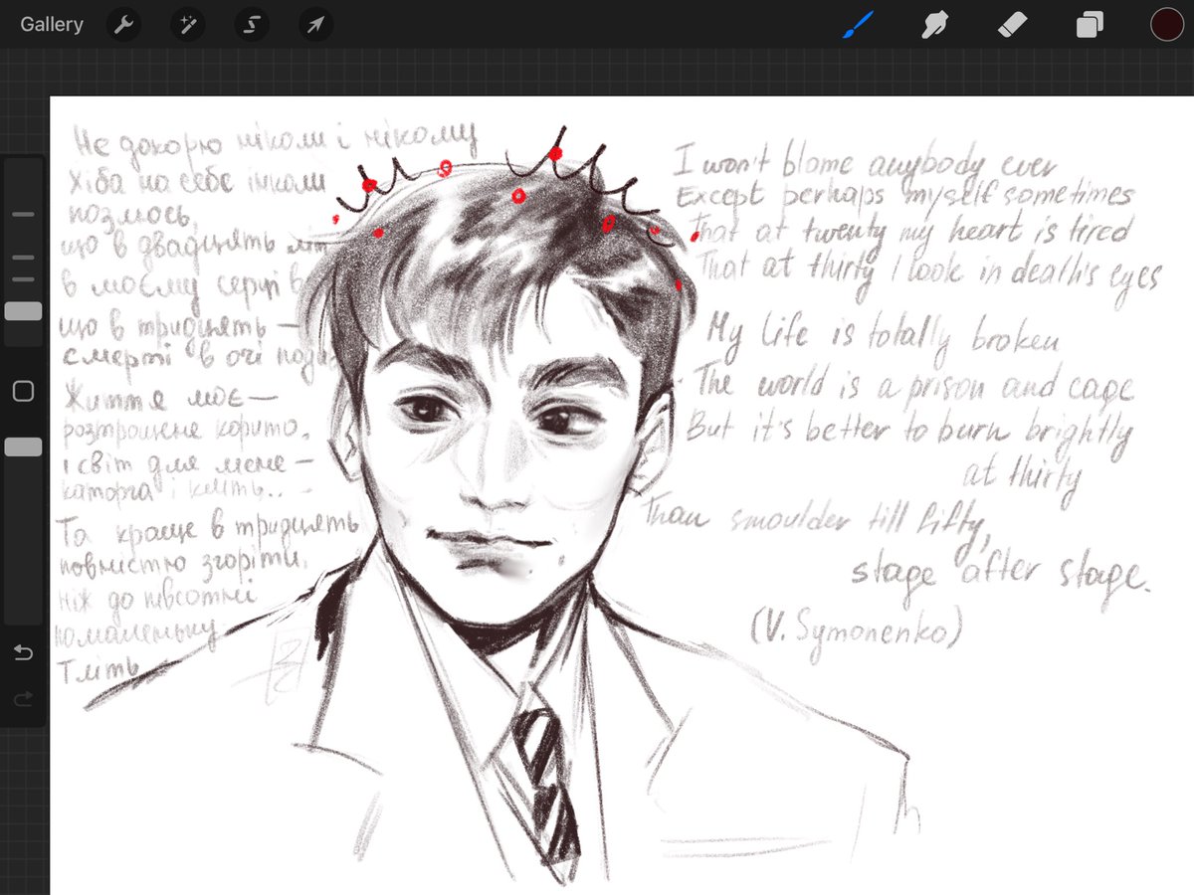Screen dimensions: 1194x895
Task: Open the Eraser brush settings
Action: point(1012,24)
